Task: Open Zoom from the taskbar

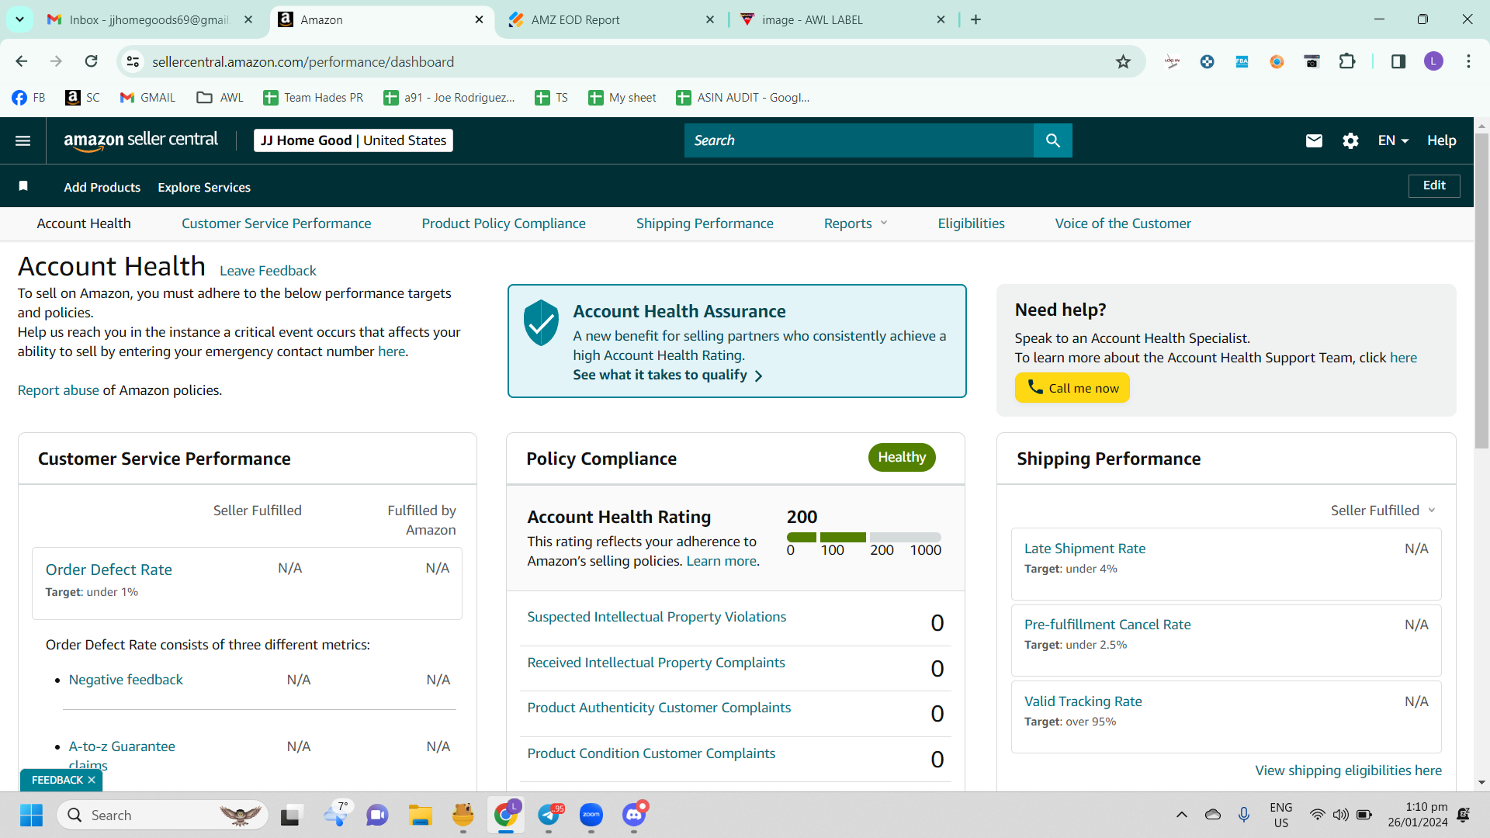Action: [x=591, y=815]
